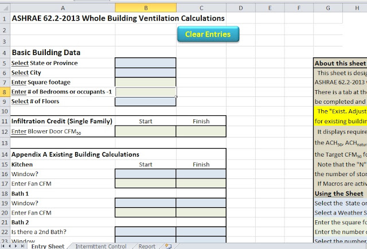Click Appendix A Existing Building Calculations heading

coord(75,154)
